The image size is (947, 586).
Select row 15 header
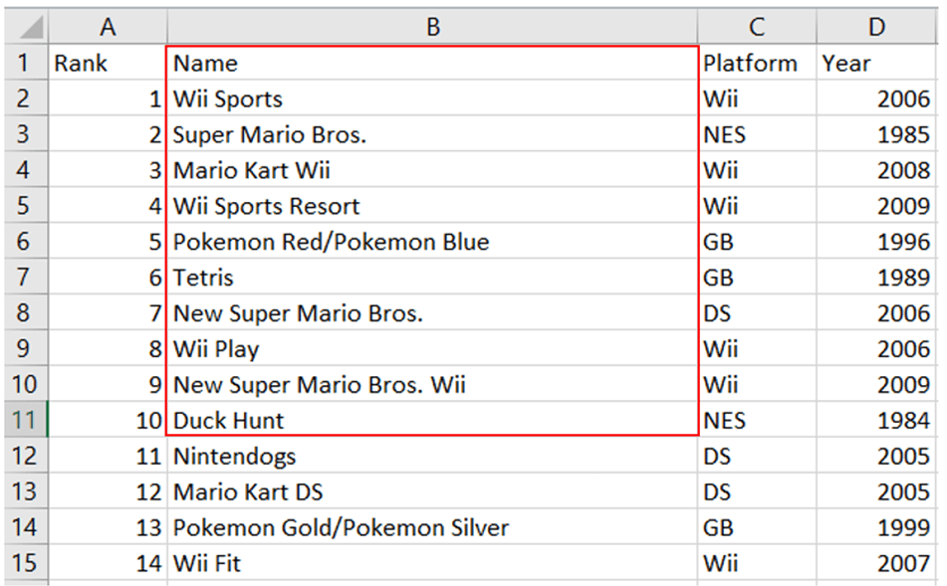pyautogui.click(x=24, y=563)
